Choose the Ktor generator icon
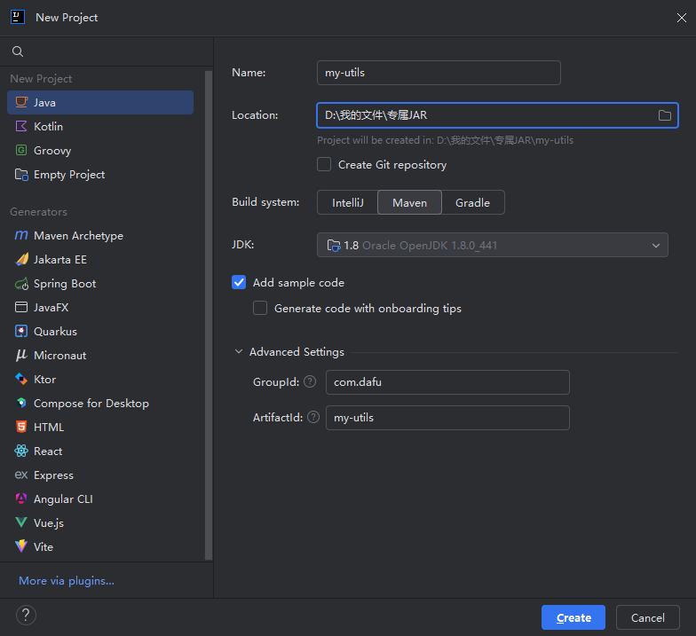 coord(21,380)
